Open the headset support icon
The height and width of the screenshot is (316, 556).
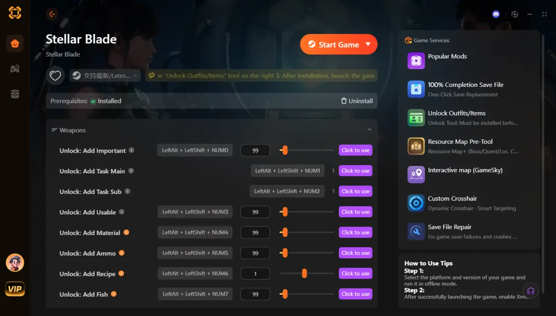click(x=531, y=291)
